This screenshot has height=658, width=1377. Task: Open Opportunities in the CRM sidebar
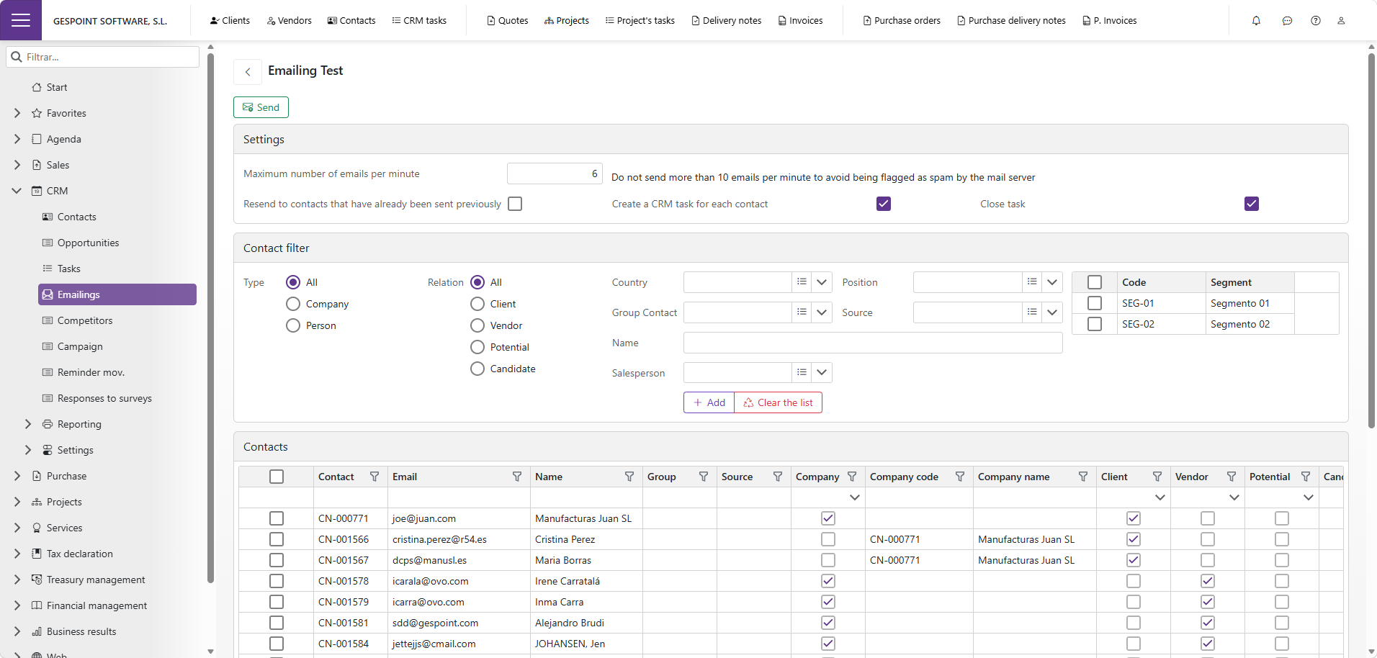point(88,243)
